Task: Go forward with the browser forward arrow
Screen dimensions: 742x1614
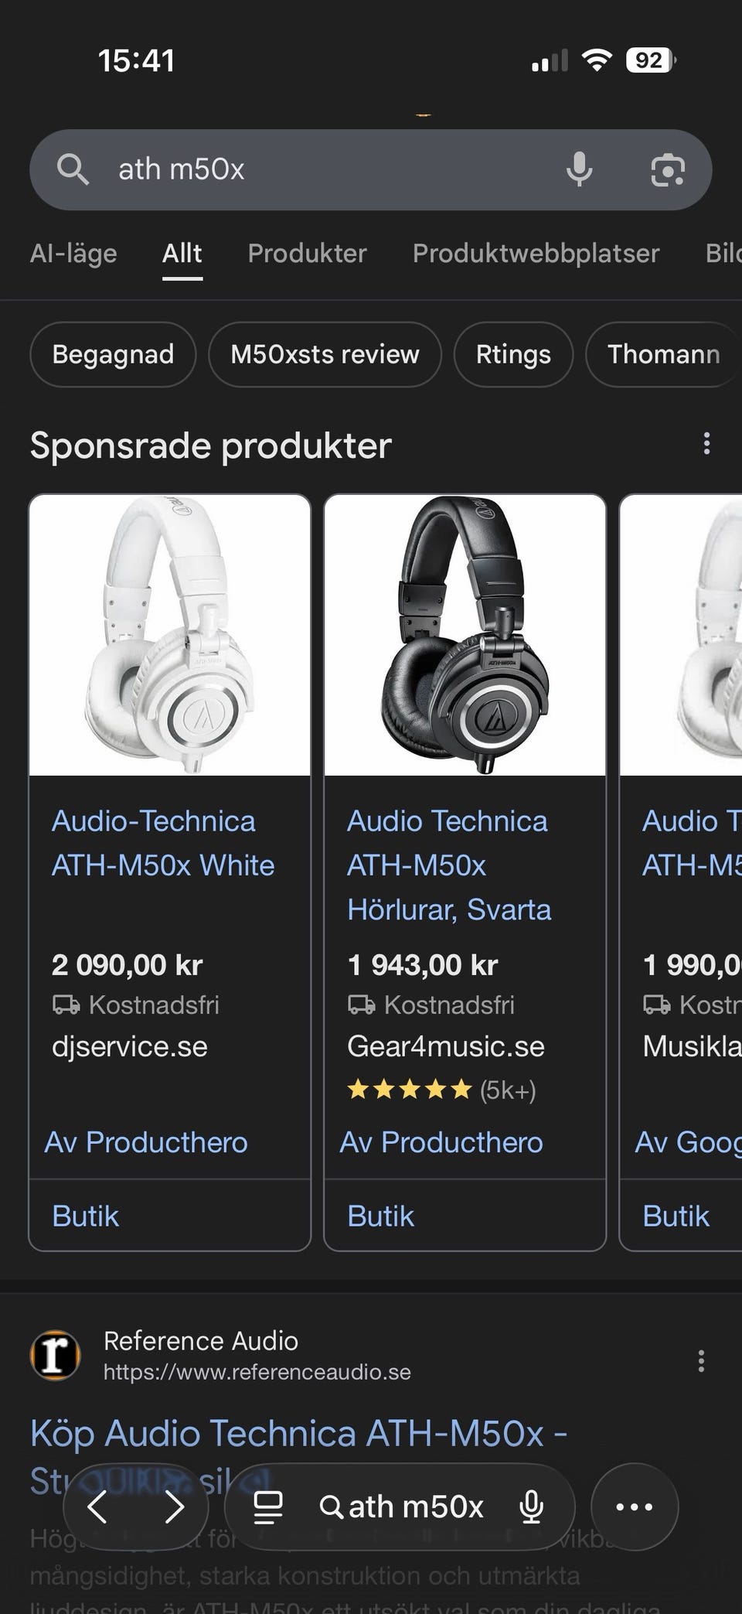Action: [x=175, y=1507]
